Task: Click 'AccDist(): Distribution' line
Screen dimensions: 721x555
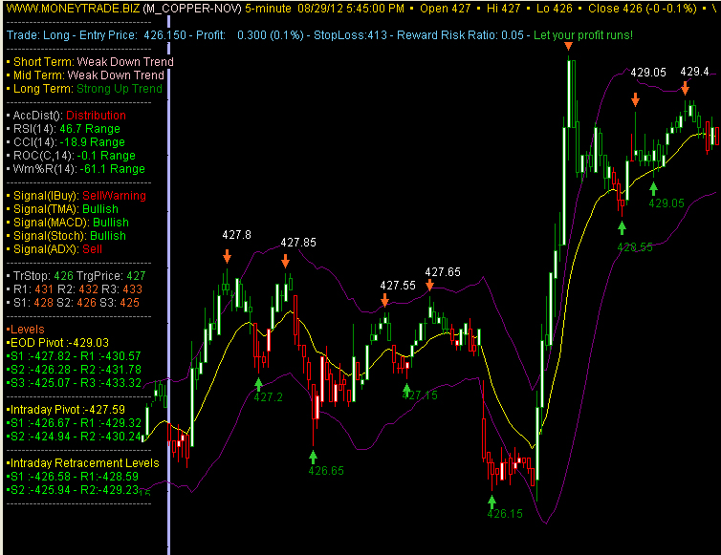Action: (66, 115)
